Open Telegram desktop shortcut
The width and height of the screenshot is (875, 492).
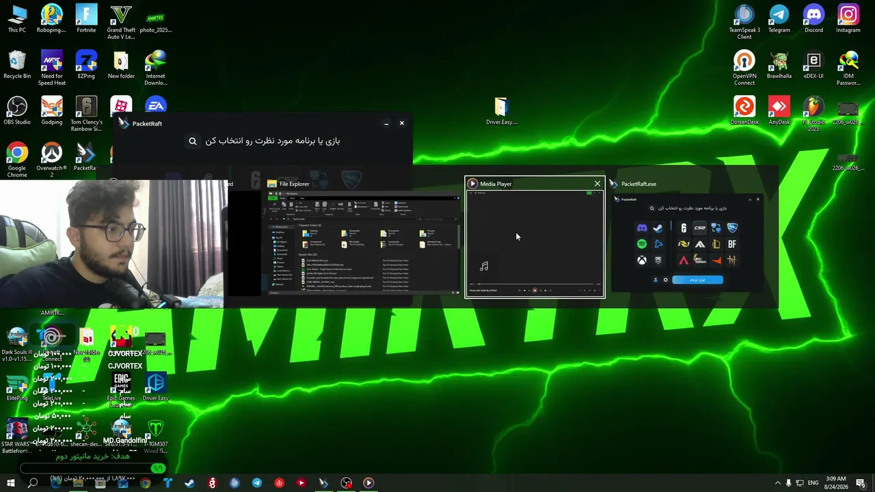[779, 19]
